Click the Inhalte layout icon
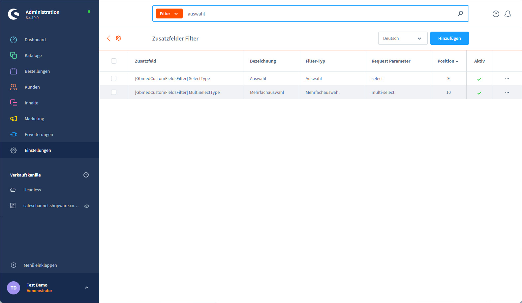 click(14, 103)
